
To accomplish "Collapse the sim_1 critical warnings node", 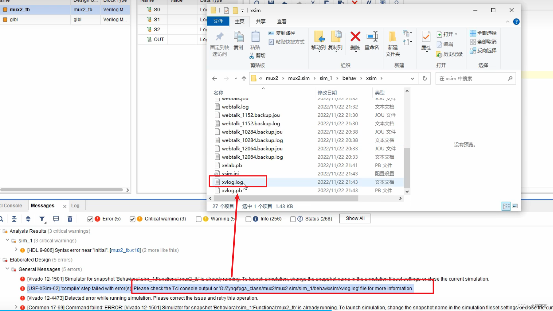I will click(7, 240).
